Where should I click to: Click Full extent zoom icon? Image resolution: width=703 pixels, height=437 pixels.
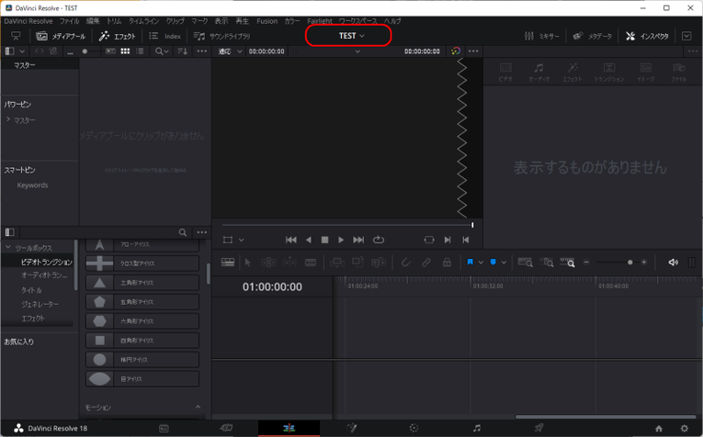525,263
